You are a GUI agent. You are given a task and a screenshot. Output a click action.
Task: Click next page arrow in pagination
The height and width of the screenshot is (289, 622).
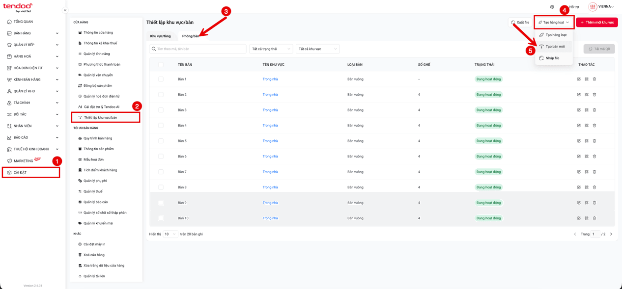(x=611, y=234)
